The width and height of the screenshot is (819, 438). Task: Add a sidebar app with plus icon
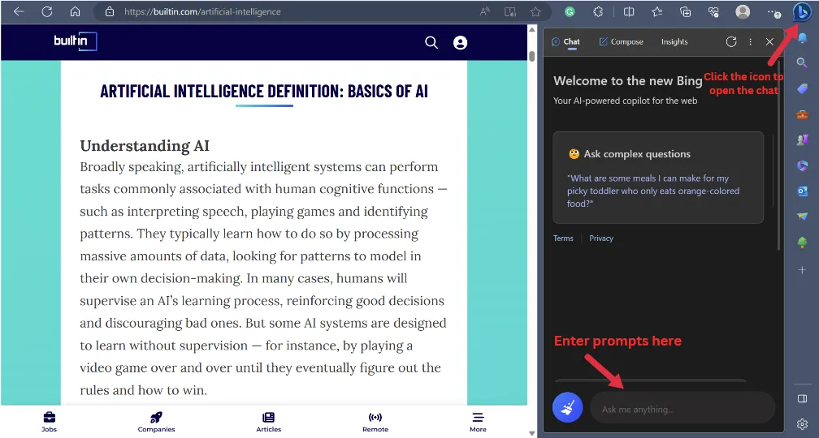[x=802, y=269]
